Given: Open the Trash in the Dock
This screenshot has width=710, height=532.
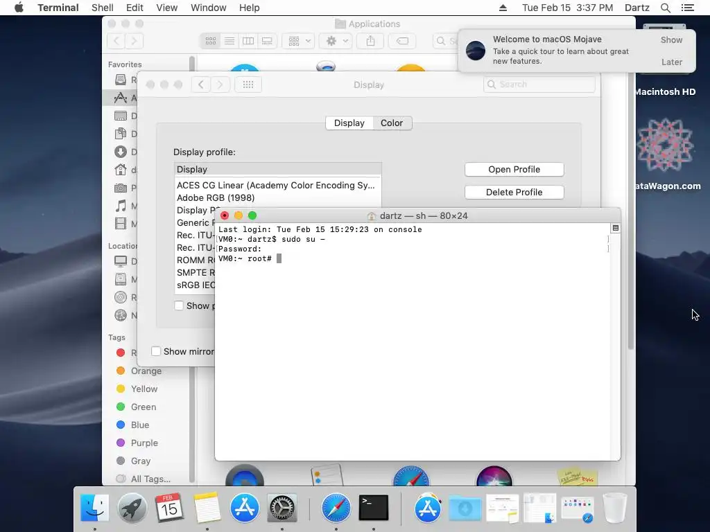Looking at the screenshot, I should [x=615, y=508].
